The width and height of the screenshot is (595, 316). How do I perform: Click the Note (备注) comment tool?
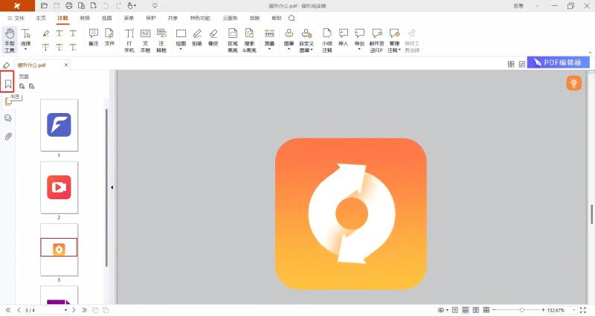[x=93, y=37]
